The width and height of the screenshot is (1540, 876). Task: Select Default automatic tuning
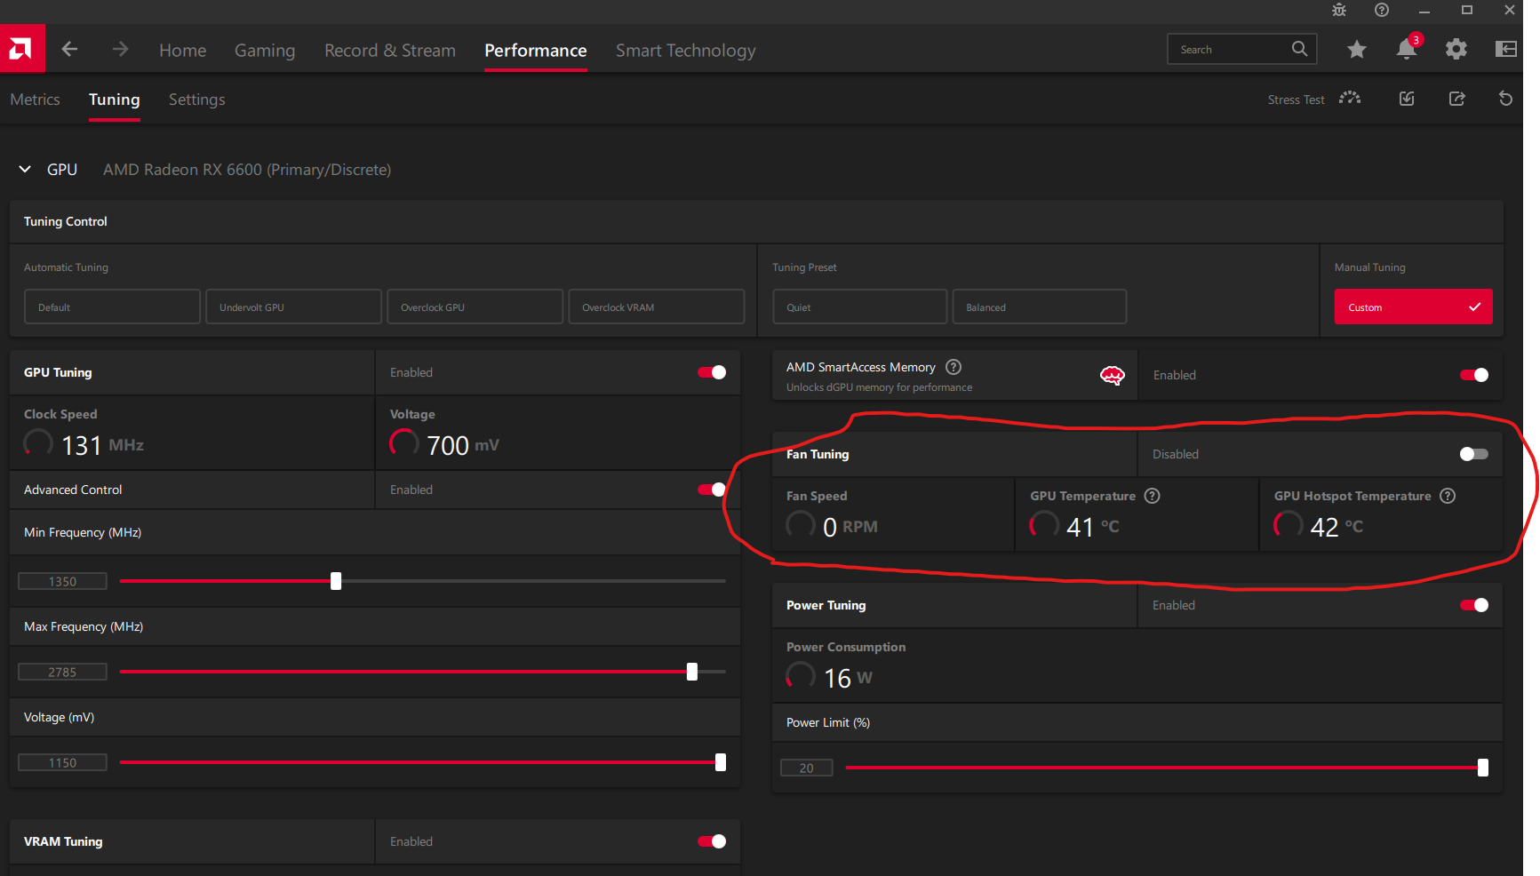click(112, 307)
